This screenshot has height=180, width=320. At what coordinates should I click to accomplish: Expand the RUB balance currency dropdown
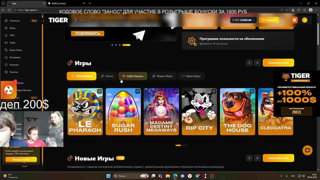[x=243, y=20]
